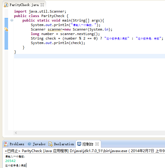
Task: Switch to the Javadoc tab
Action: pyautogui.click(x=37, y=144)
